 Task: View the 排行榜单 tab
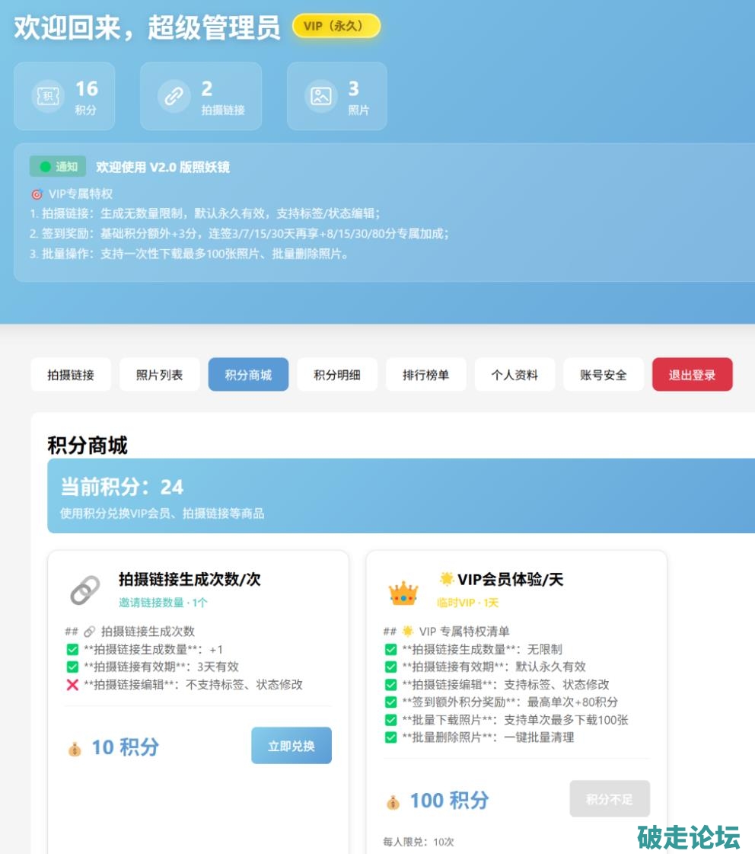coord(425,375)
